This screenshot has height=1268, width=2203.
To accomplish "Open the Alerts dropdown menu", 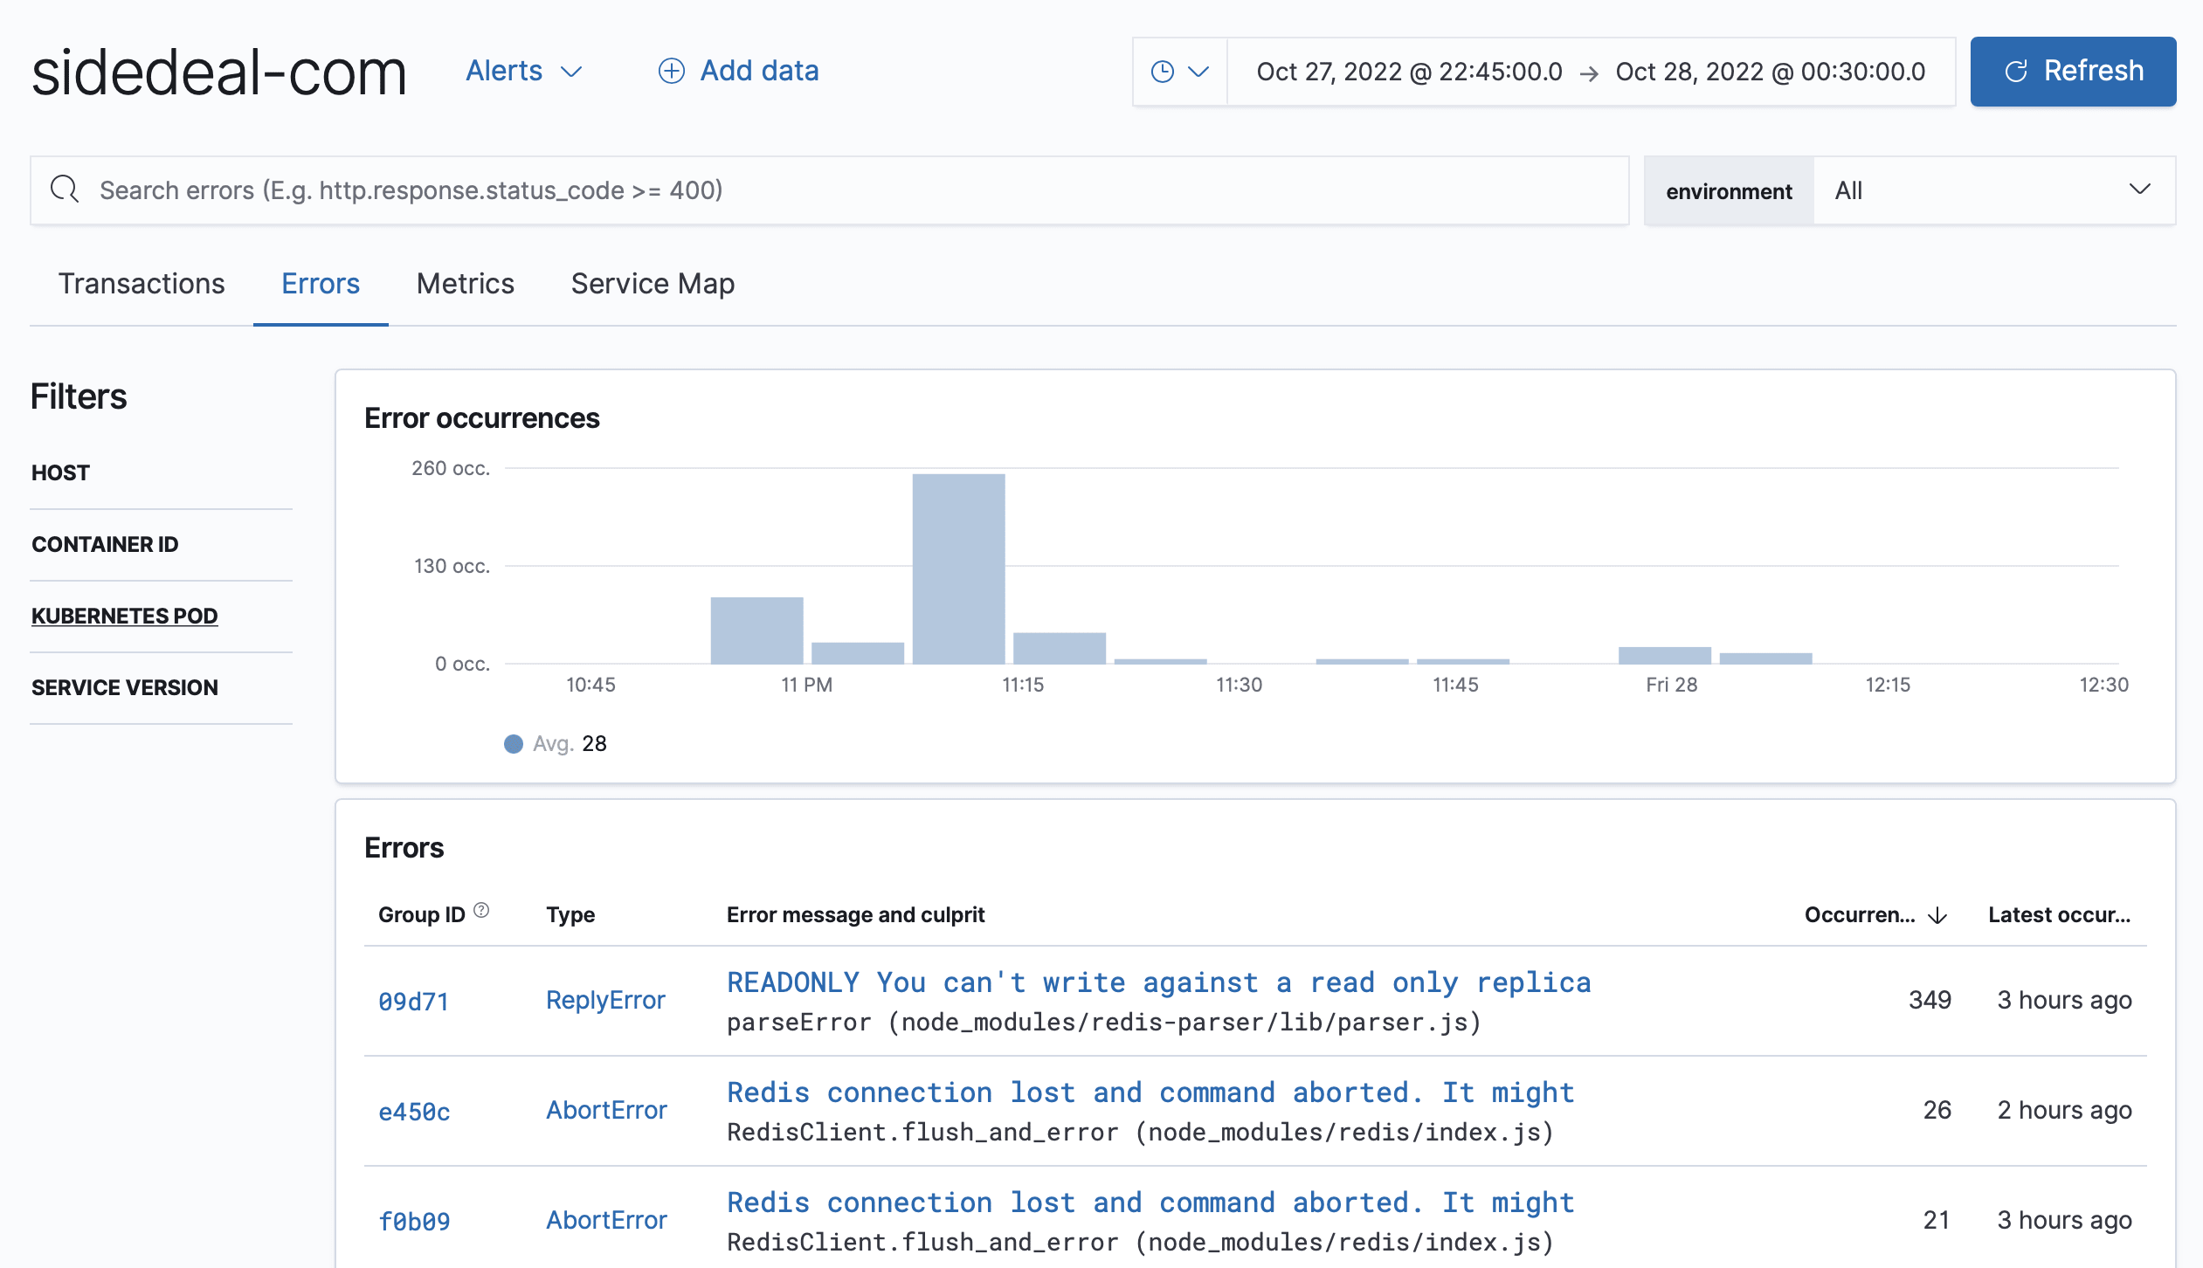I will pos(523,71).
